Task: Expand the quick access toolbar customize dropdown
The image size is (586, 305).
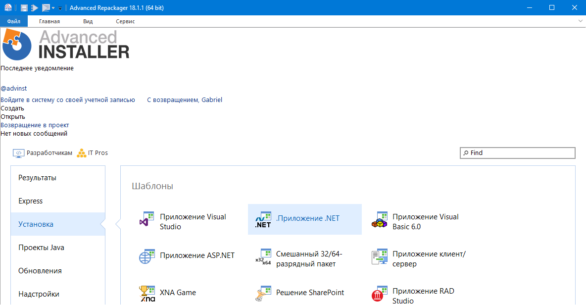Action: tap(60, 8)
